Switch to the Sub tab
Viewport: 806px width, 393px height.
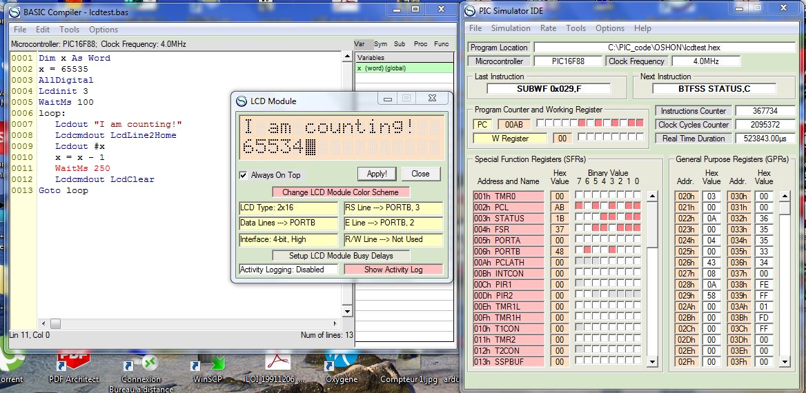[400, 43]
